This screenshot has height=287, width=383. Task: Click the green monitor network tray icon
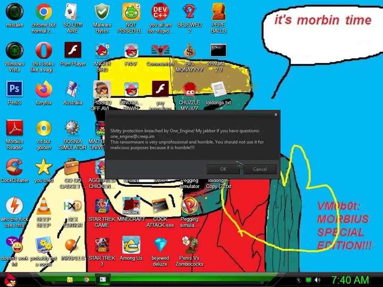click(309, 280)
